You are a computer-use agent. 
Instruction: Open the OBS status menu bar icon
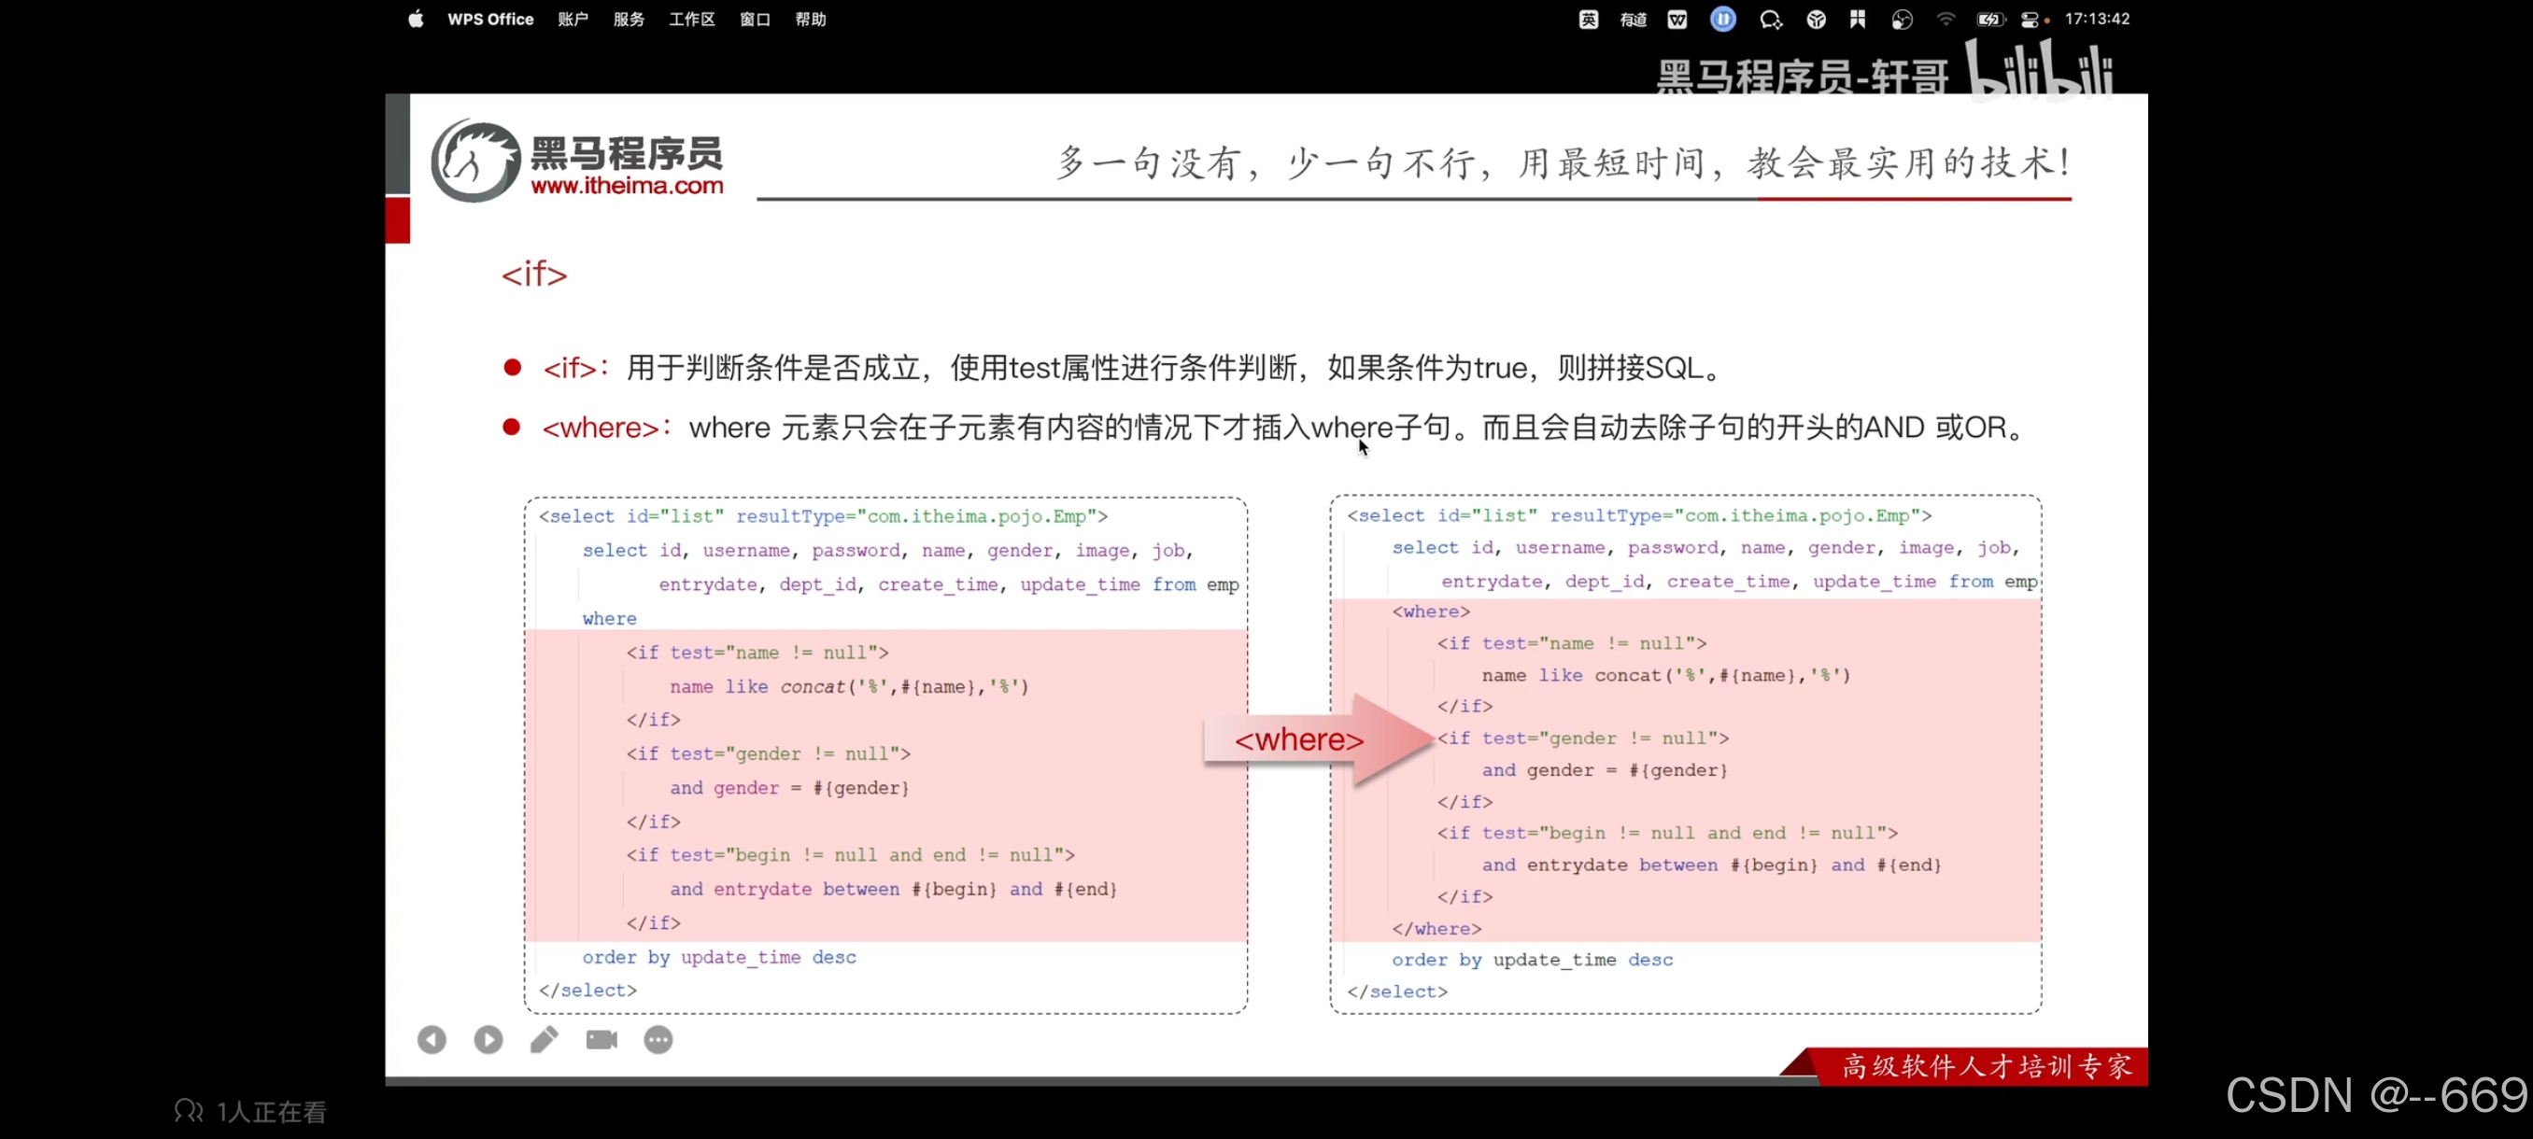[x=1902, y=19]
